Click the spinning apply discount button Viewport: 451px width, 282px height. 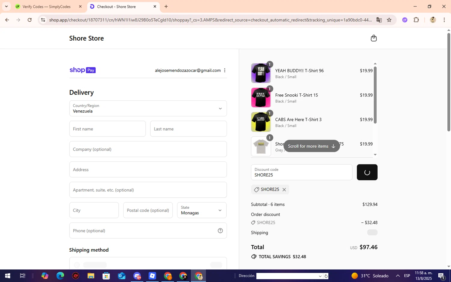tap(367, 172)
